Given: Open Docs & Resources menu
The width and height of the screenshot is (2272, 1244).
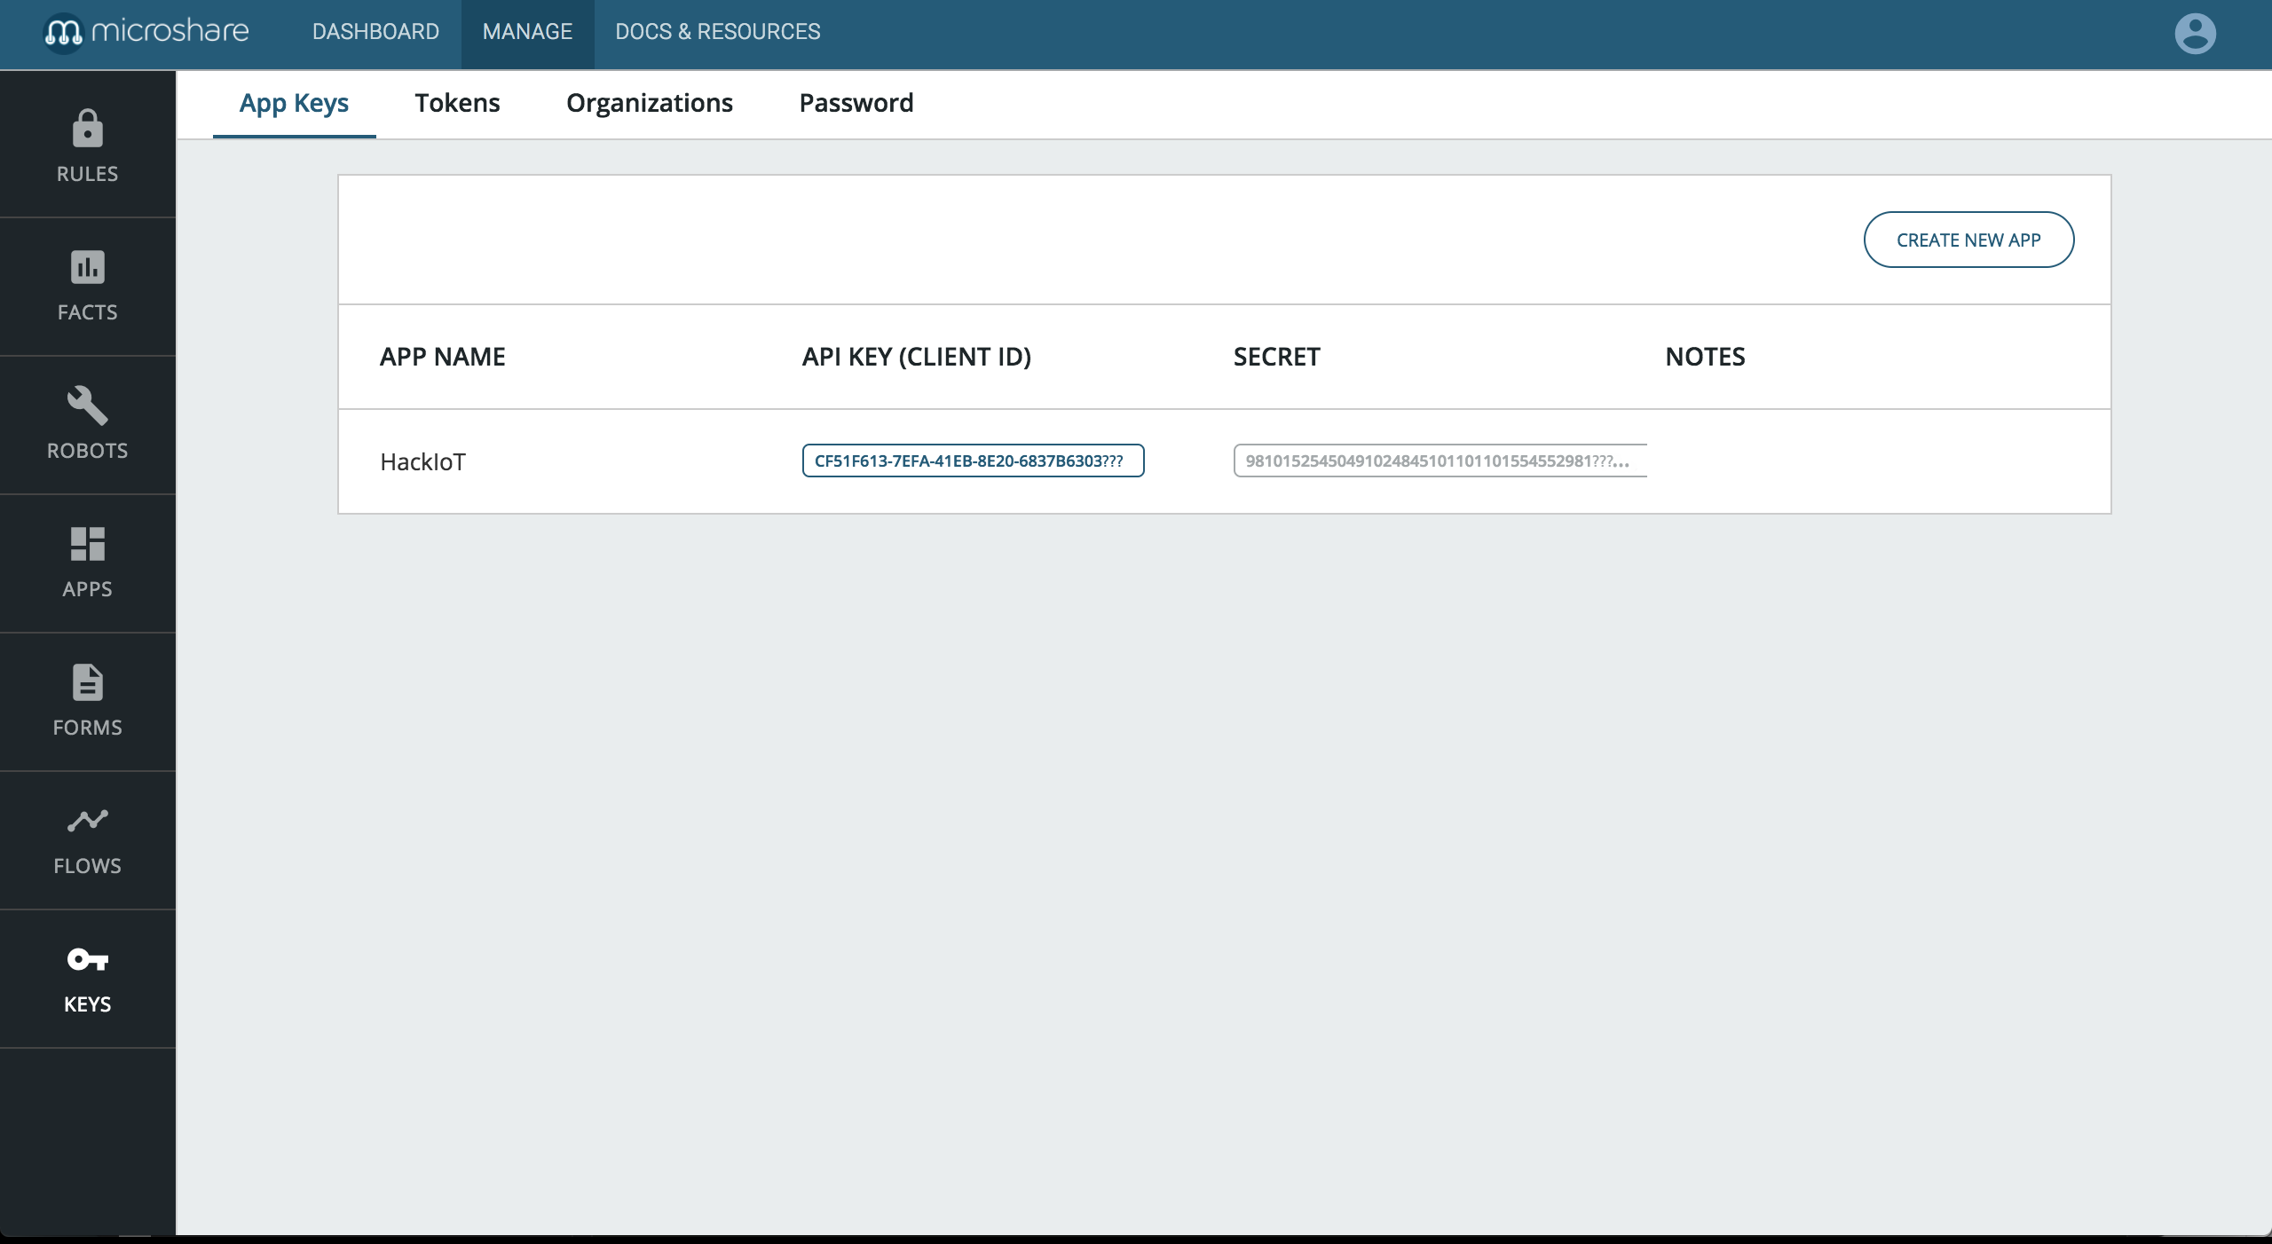Looking at the screenshot, I should tap(717, 32).
